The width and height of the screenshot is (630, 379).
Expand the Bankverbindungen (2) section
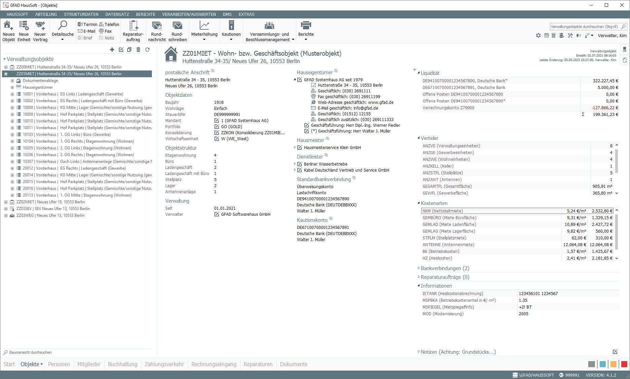coord(419,268)
